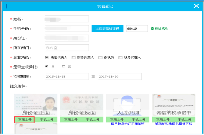204x135 pixels.
Task: Open the partially visible document thumbnail below 身份证正面
Action: coord(36,128)
